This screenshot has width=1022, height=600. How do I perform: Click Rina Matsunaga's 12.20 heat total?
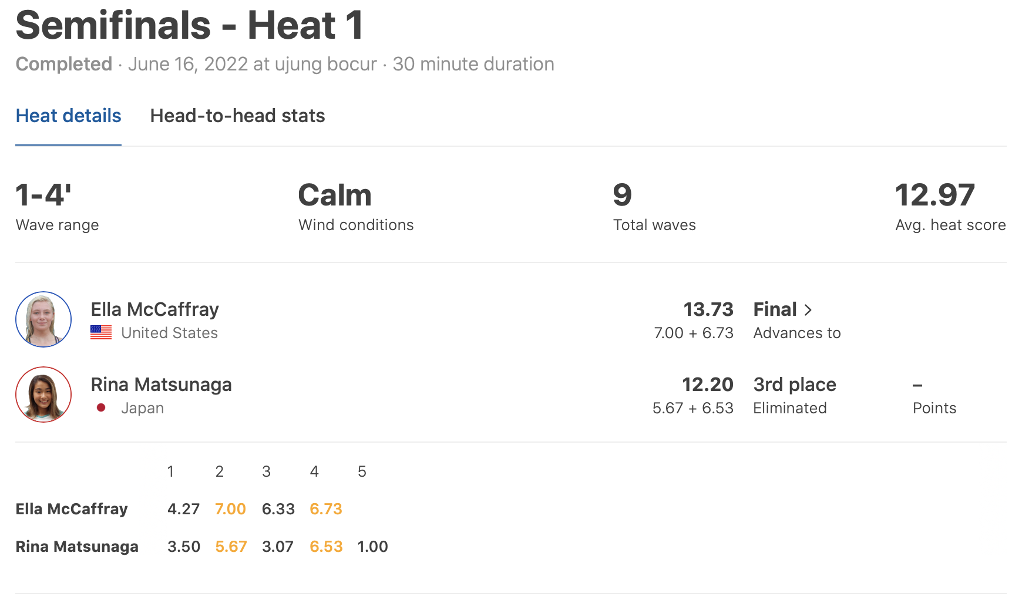point(707,385)
